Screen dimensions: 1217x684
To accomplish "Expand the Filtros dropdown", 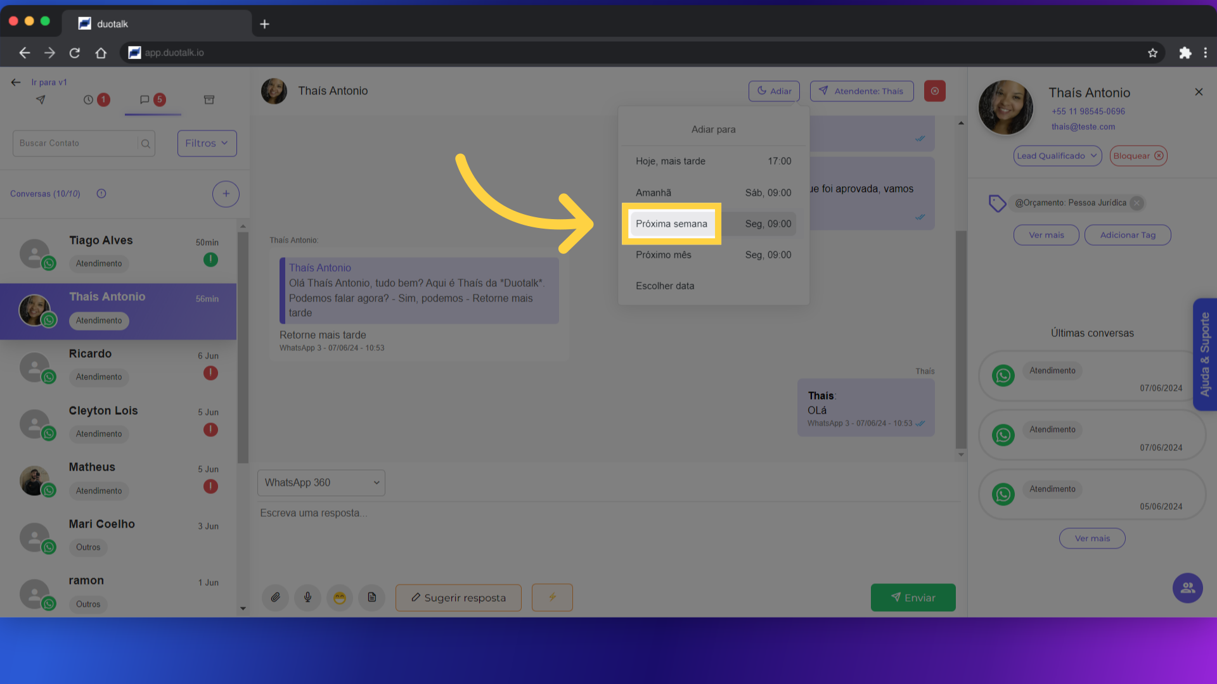I will click(207, 143).
